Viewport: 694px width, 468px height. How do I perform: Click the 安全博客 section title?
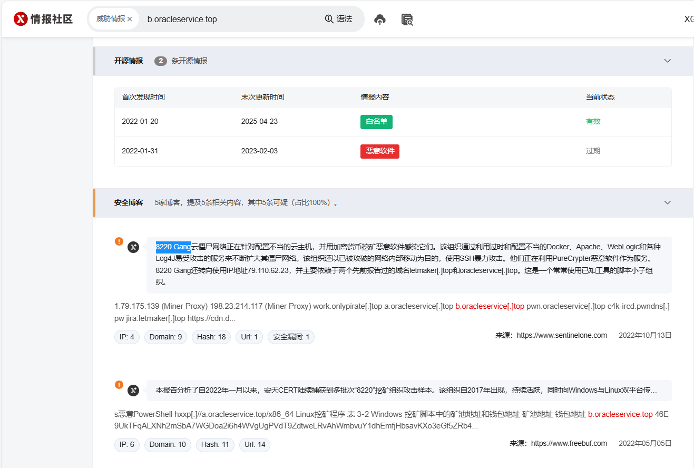point(129,202)
